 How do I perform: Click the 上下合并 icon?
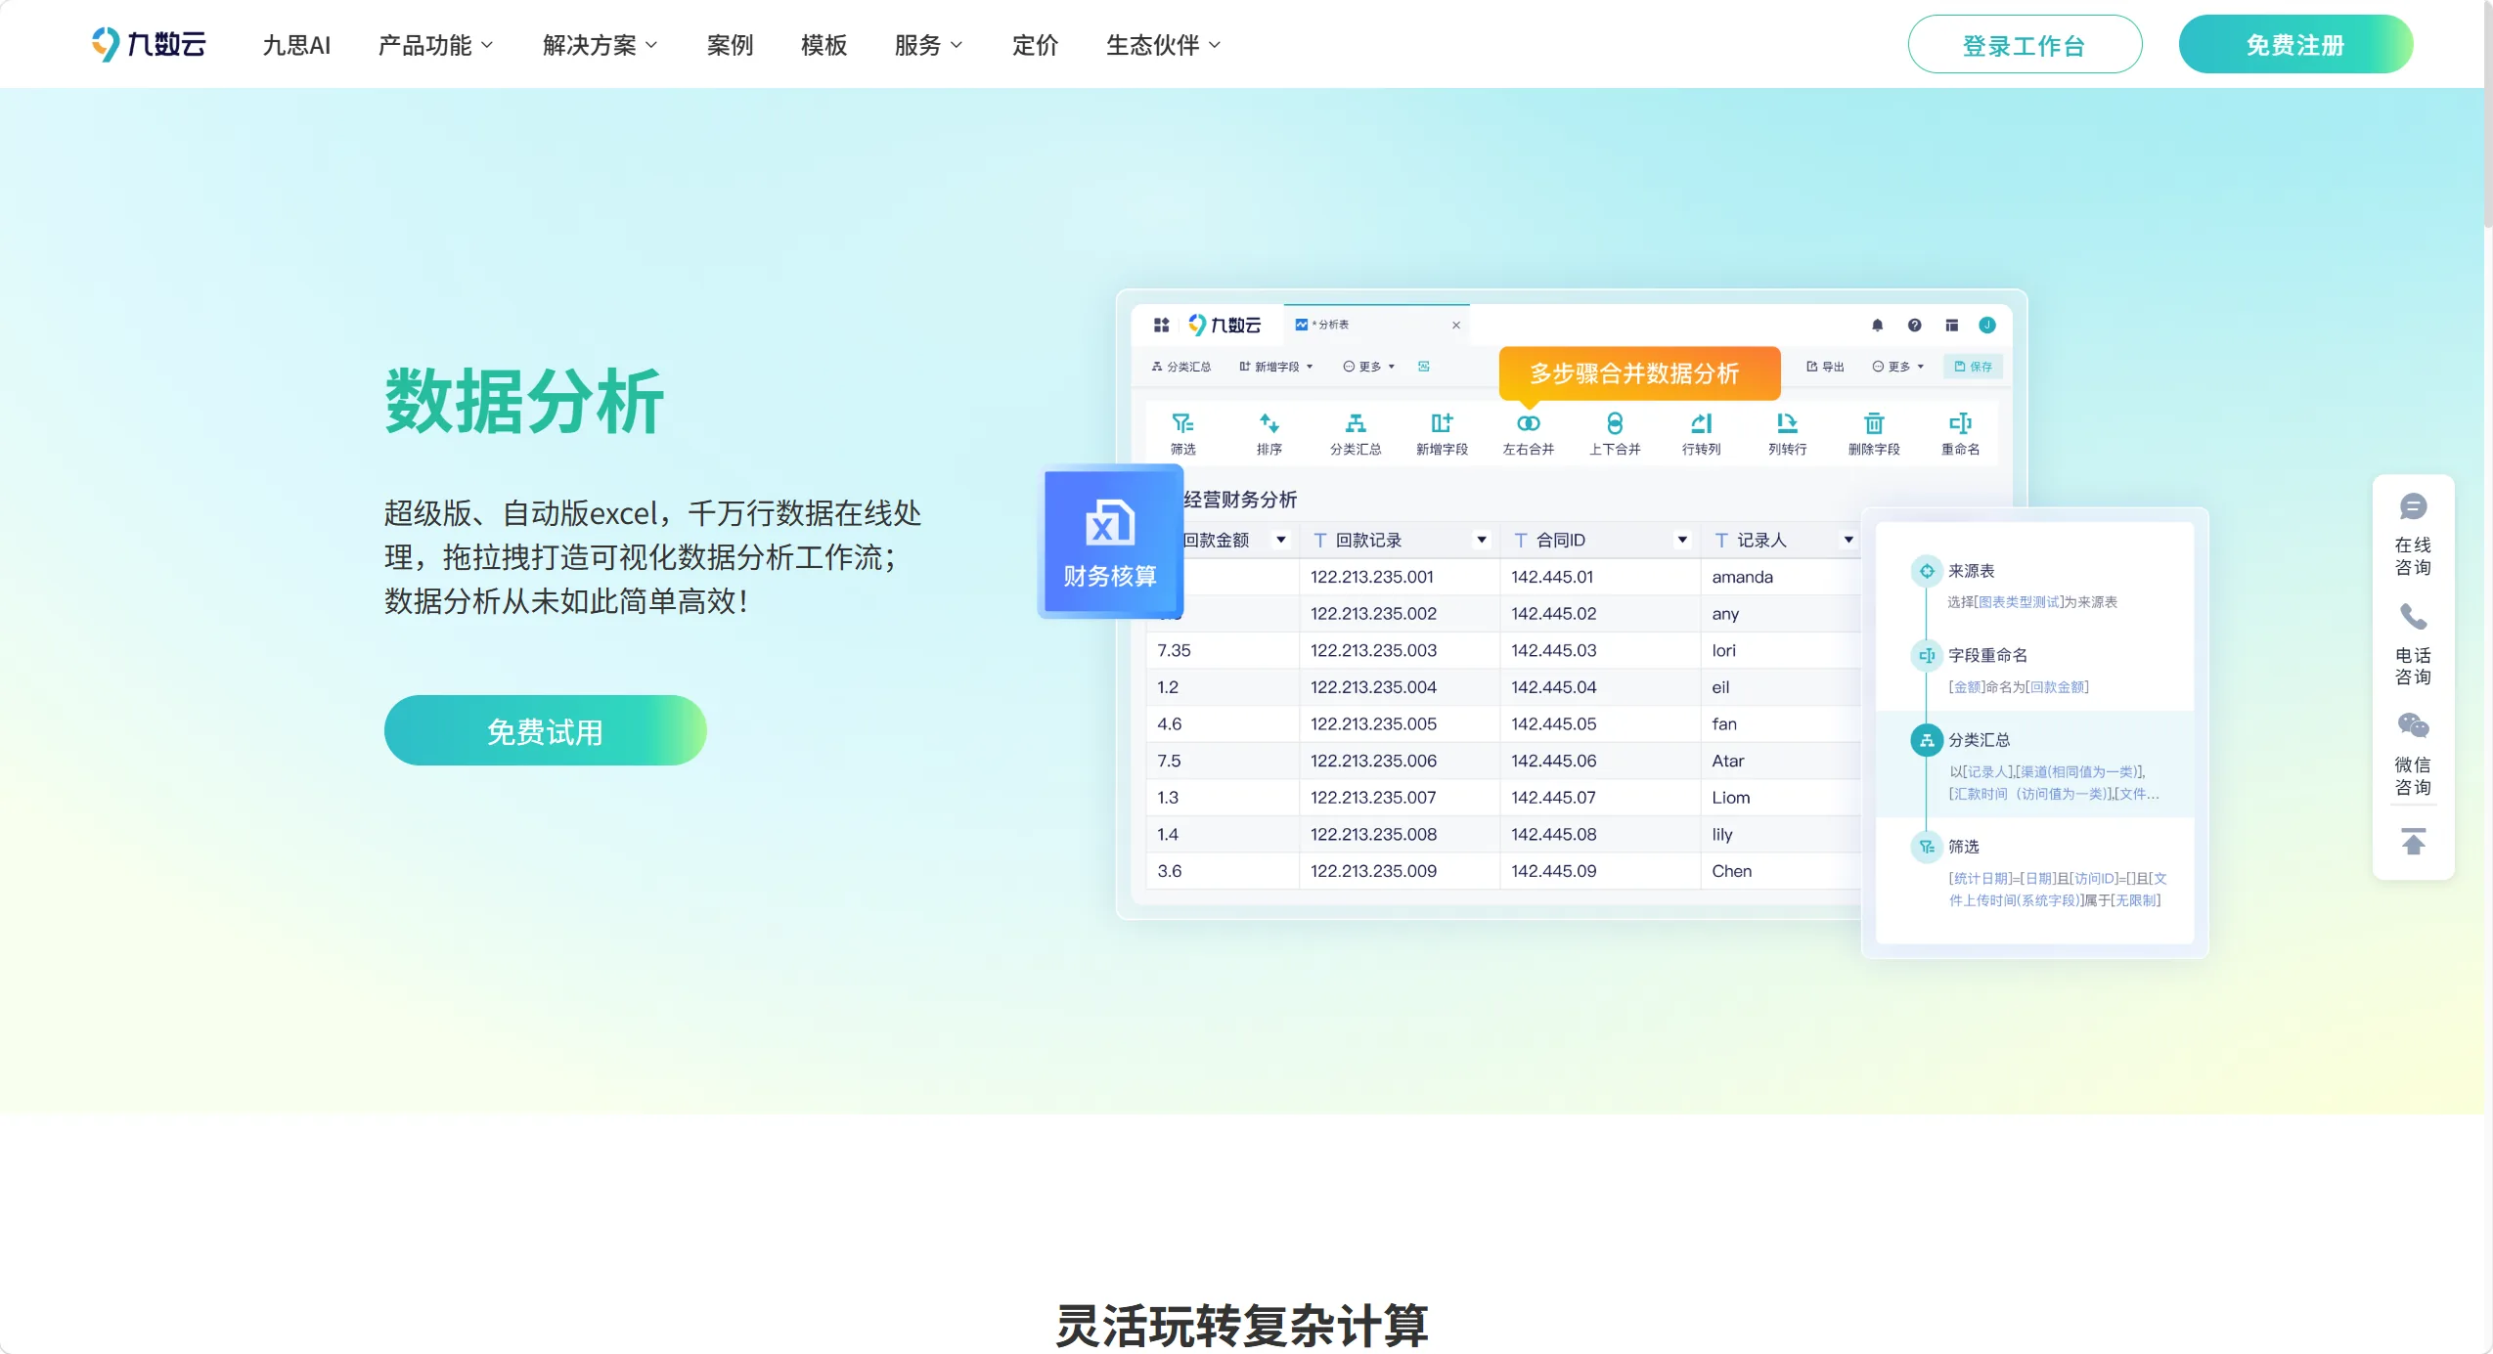click(1614, 423)
